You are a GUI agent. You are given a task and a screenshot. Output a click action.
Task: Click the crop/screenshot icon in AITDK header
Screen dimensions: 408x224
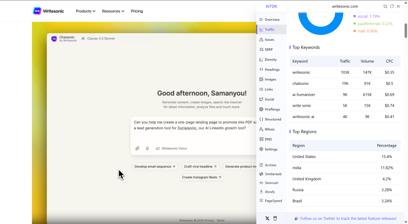tap(385, 6)
